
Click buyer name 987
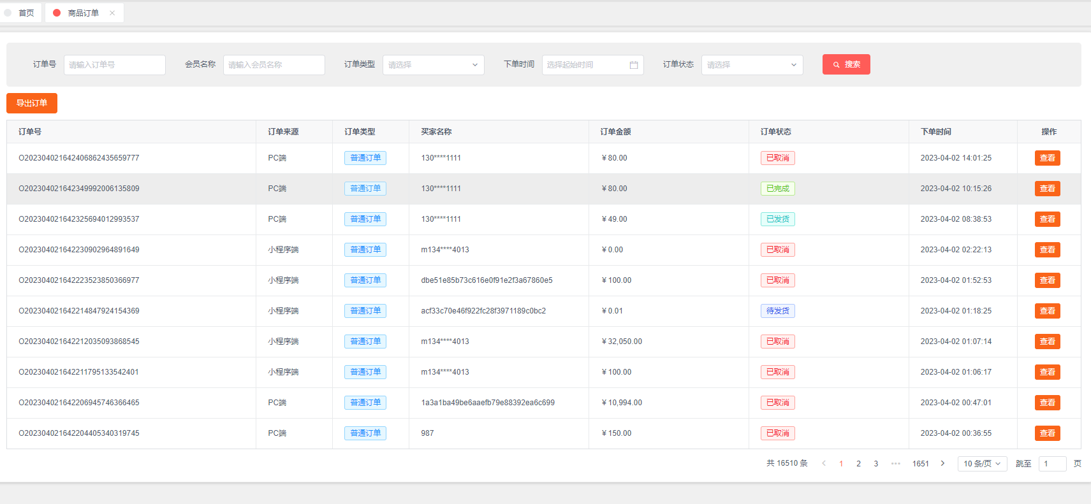coord(427,433)
